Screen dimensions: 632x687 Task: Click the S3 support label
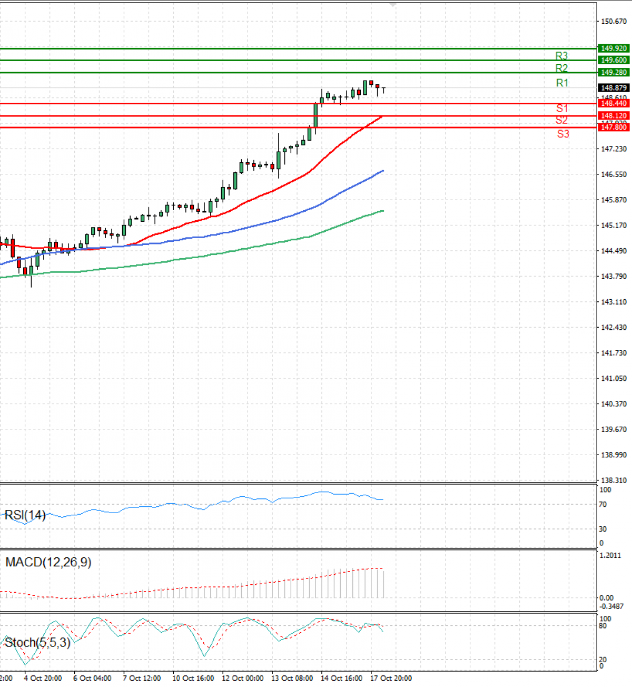pos(563,134)
